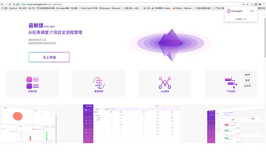Viewport: 266px width, 166px height.
Task: Click the 电话 contact button
Action: (x=247, y=80)
